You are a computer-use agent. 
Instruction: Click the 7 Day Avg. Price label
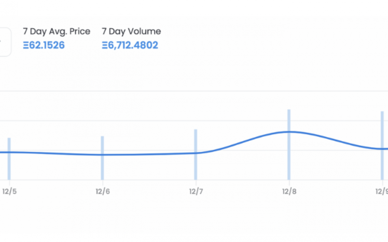tap(57, 32)
